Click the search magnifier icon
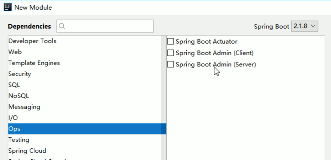This screenshot has height=160, width=331. 62,26
